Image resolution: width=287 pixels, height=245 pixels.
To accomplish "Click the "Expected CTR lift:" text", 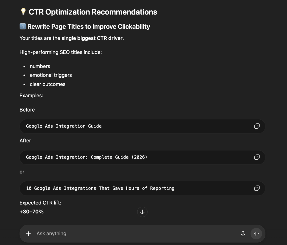I will tap(40, 203).
